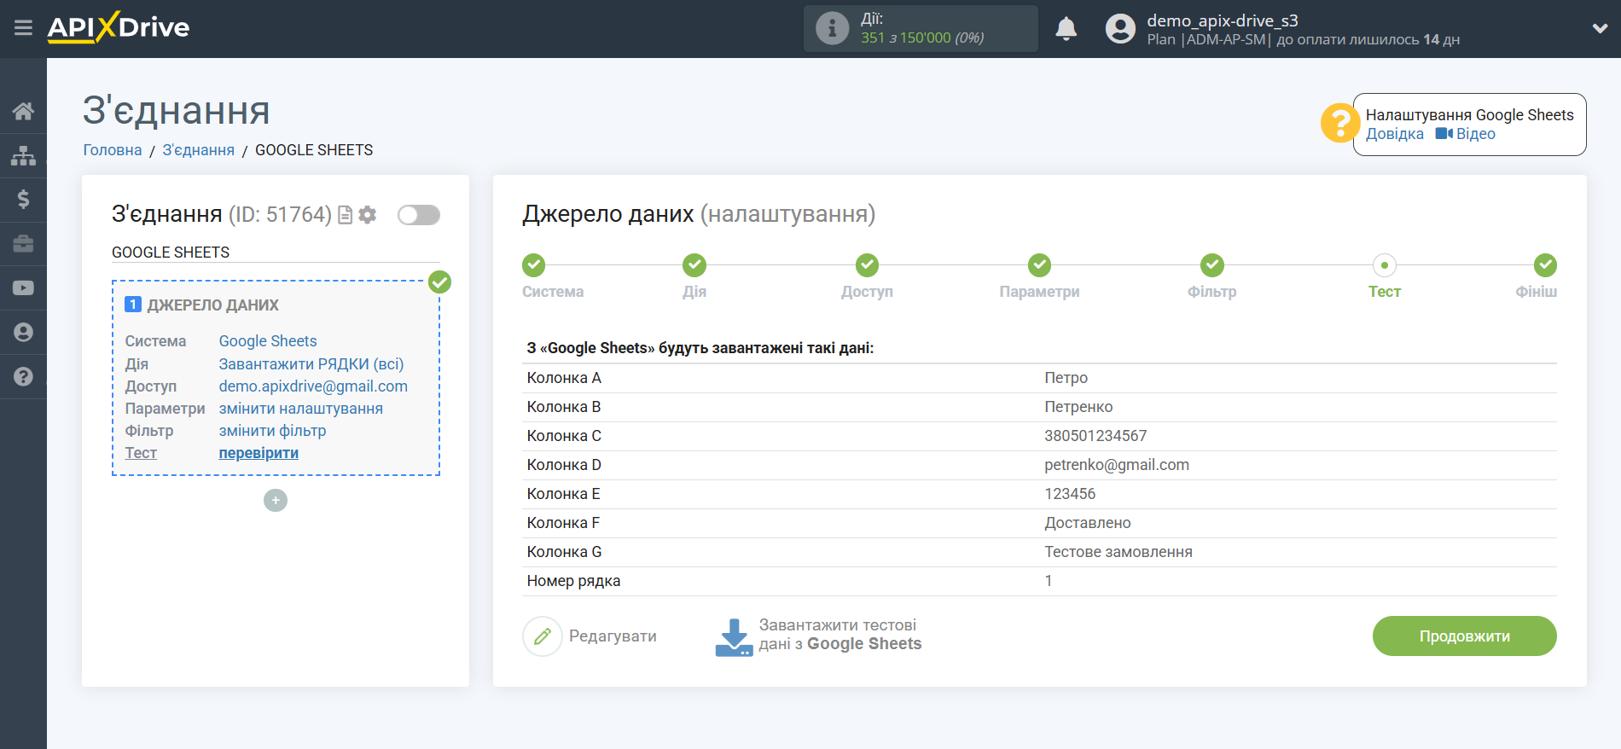Go to the З'єднання breadcrumb
The height and width of the screenshot is (749, 1621).
tap(199, 150)
